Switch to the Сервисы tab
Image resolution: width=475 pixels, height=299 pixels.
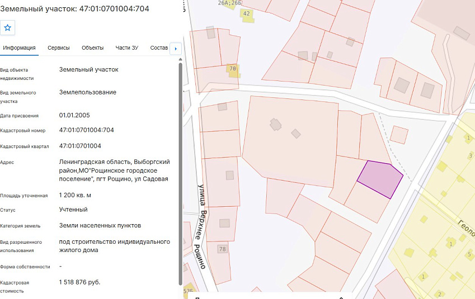(59, 48)
